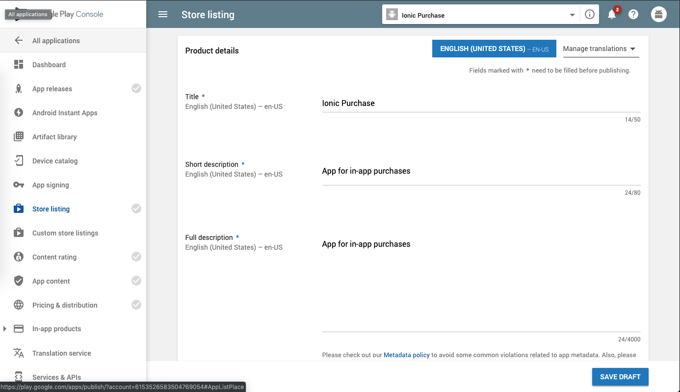Click into the Full description text area
The height and width of the screenshot is (392, 680).
coord(481,284)
